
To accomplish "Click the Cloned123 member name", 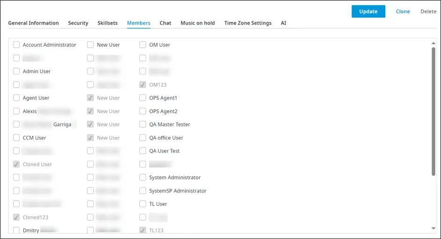I will [36, 217].
